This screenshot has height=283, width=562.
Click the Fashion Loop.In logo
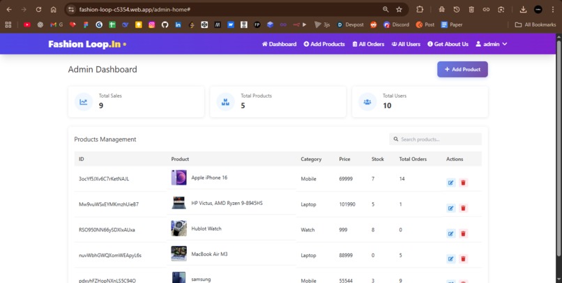point(87,44)
